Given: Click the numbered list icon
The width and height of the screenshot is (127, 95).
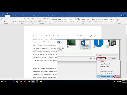Looking at the screenshot, I should pos(37,19).
